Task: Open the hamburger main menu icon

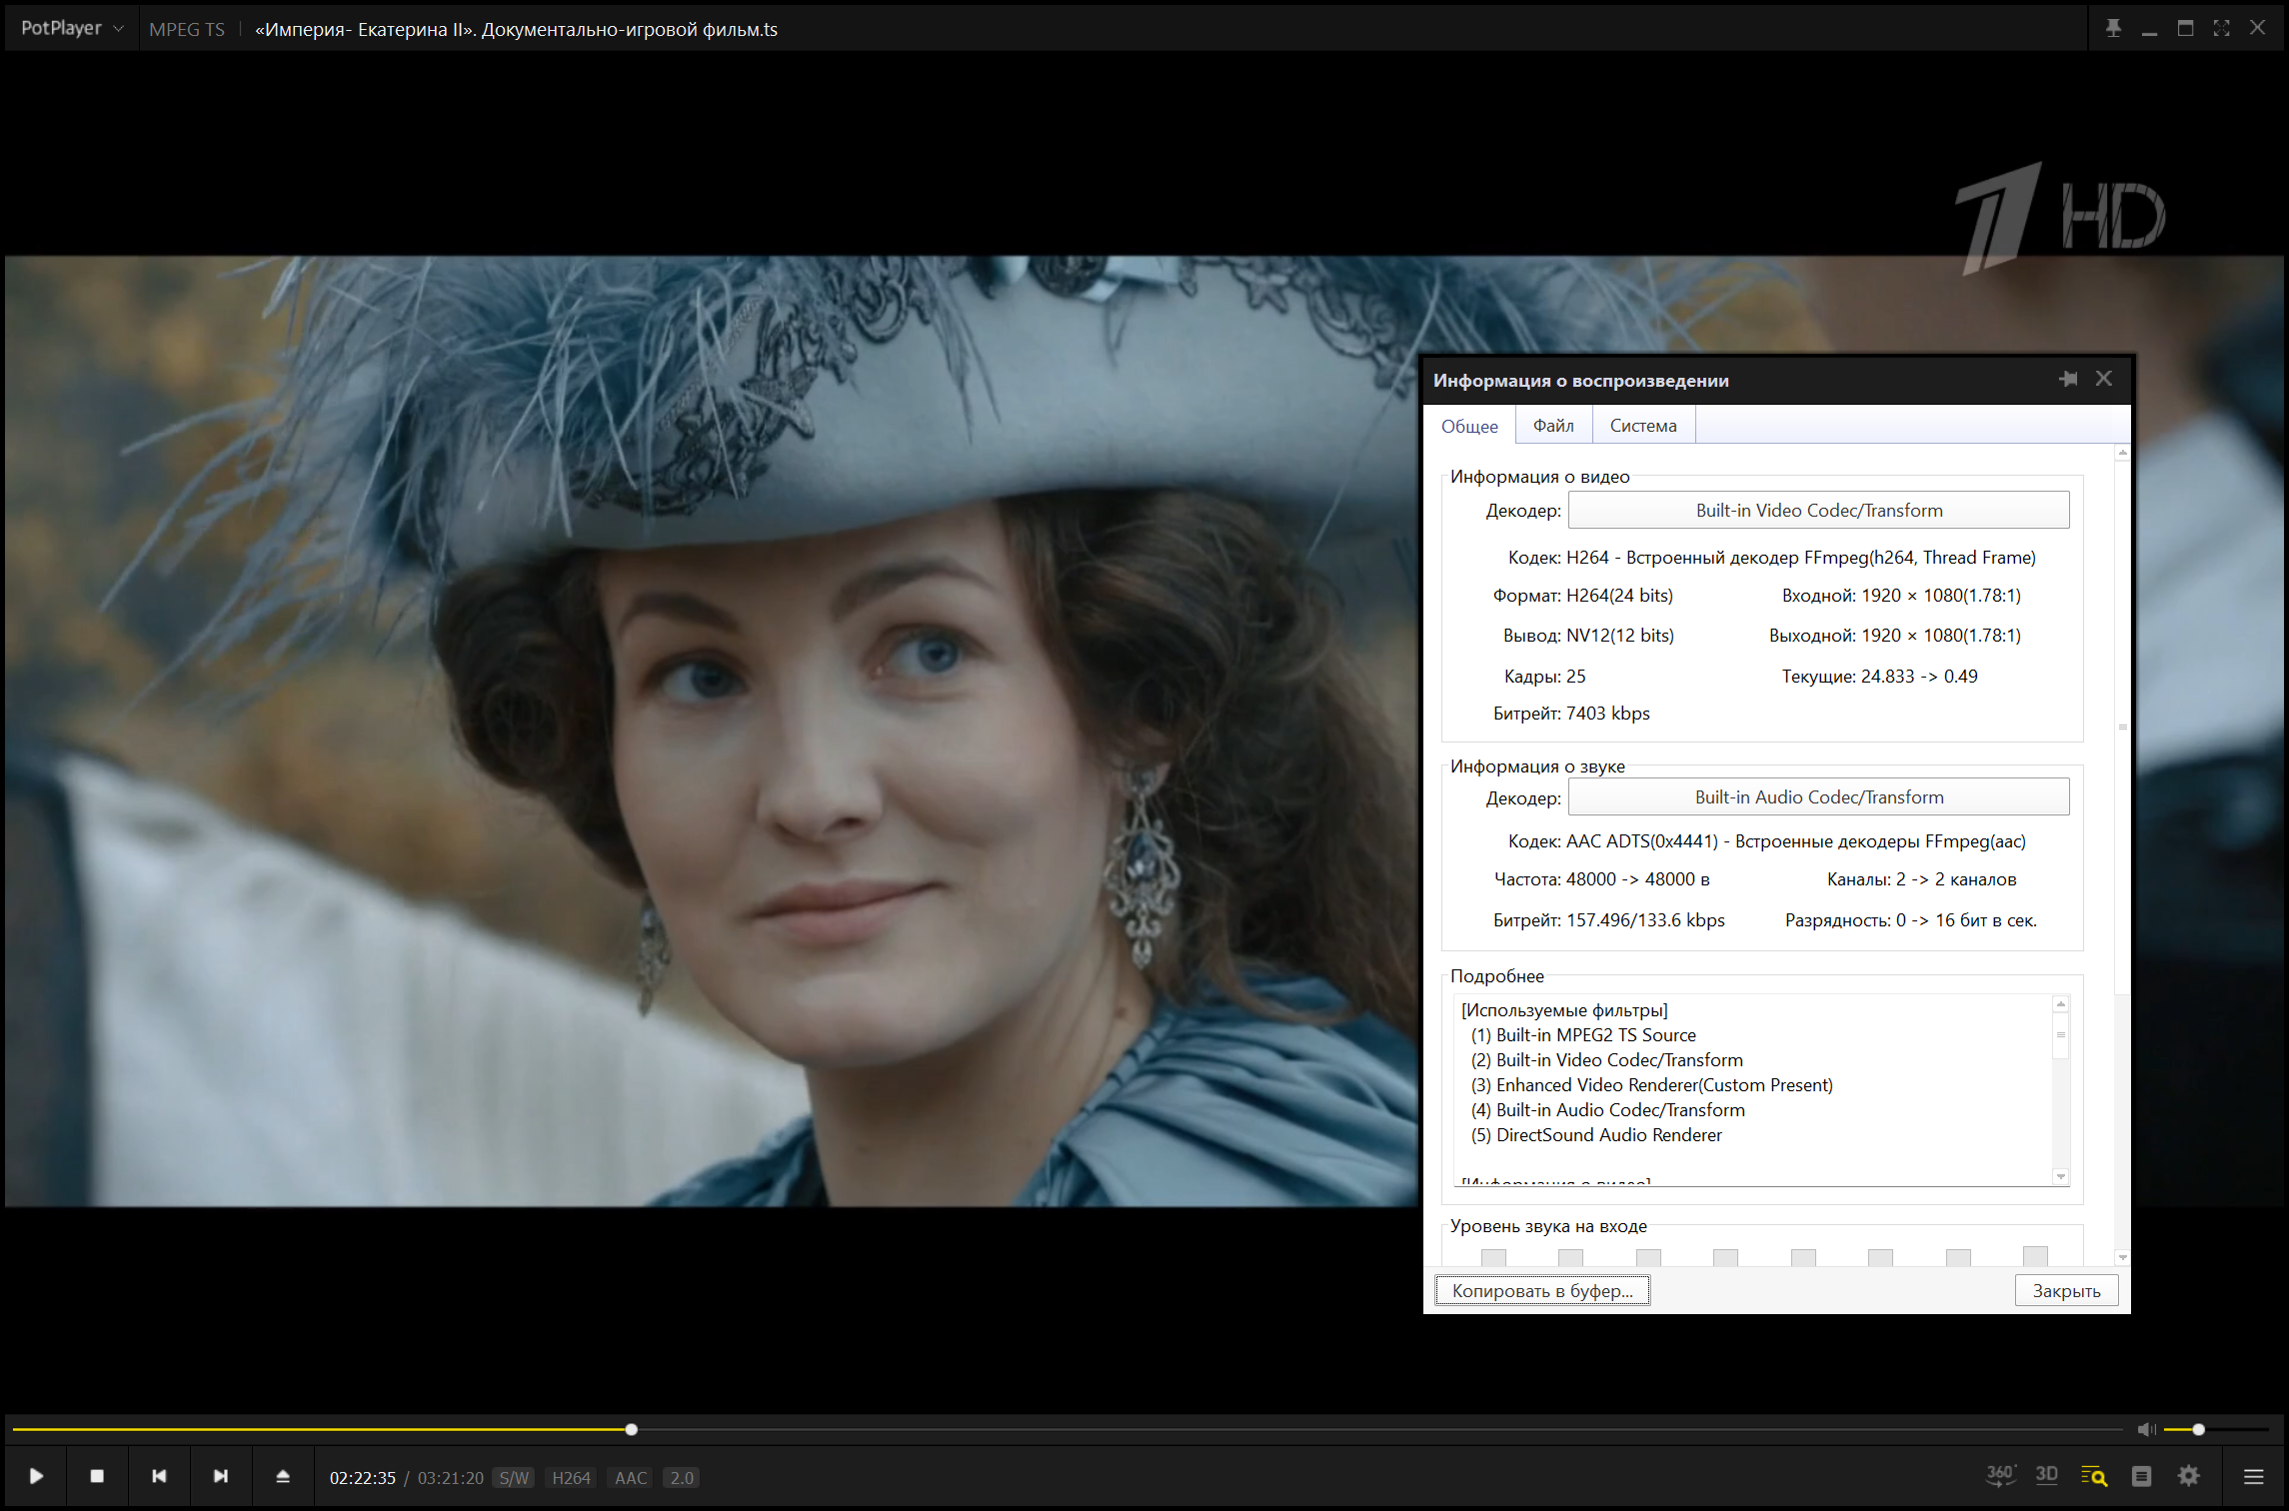Action: coord(2253,1476)
